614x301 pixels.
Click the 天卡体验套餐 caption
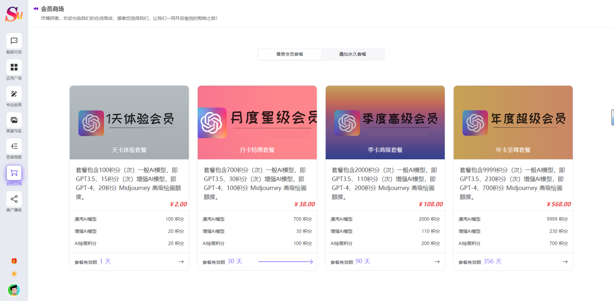click(129, 150)
